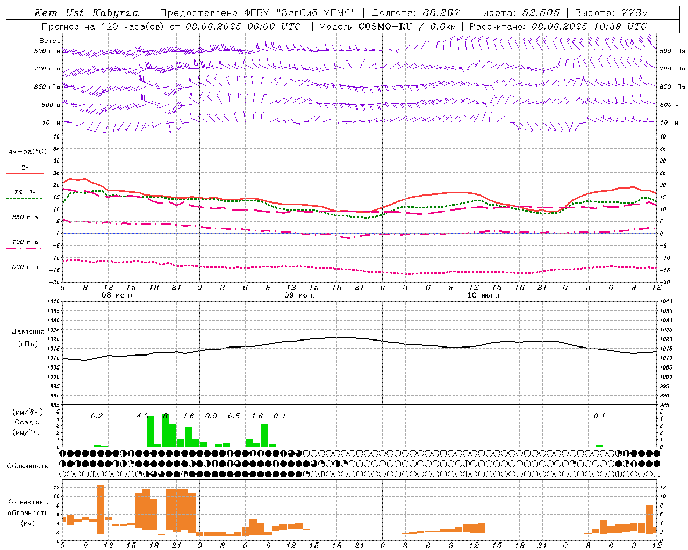Click the 0.2 precipitation total

pyautogui.click(x=97, y=416)
